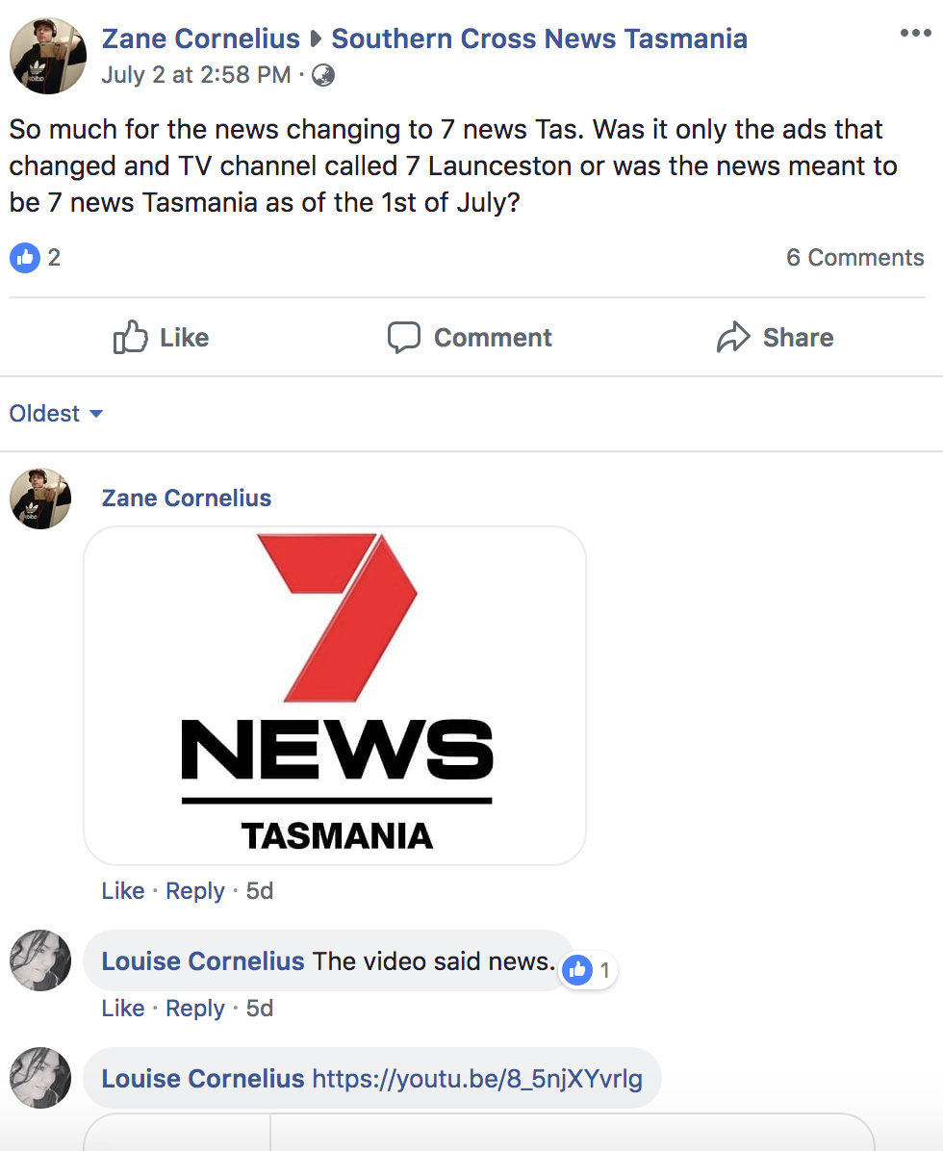Screen dimensions: 943x1151
Task: Like Louise's "The video said news" comment
Action: click(x=122, y=1009)
